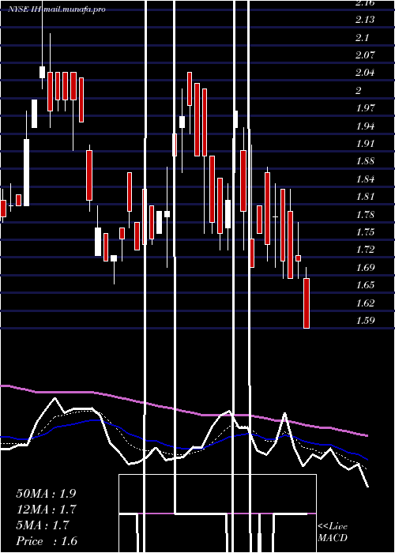Image resolution: width=395 pixels, height=553 pixels.
Task: Click the 'NYSE IH mail.munafa.pro' chart title
Action: click(x=57, y=9)
